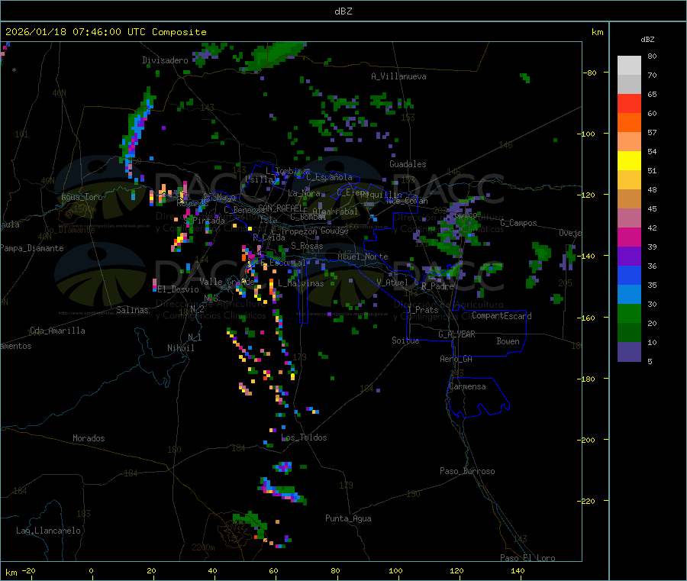
Task: Select the purple 39 dBZ legend swatch
Action: [629, 257]
